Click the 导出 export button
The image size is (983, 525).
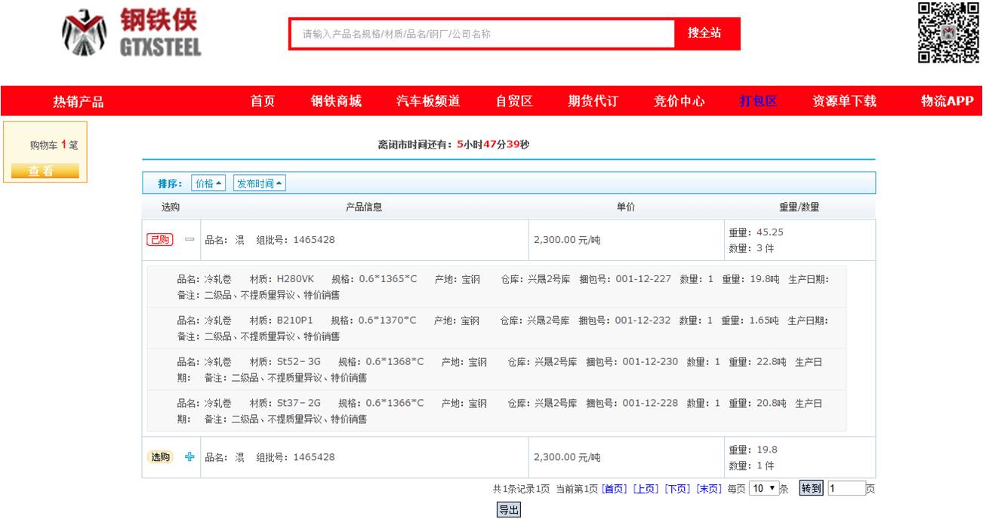[508, 511]
